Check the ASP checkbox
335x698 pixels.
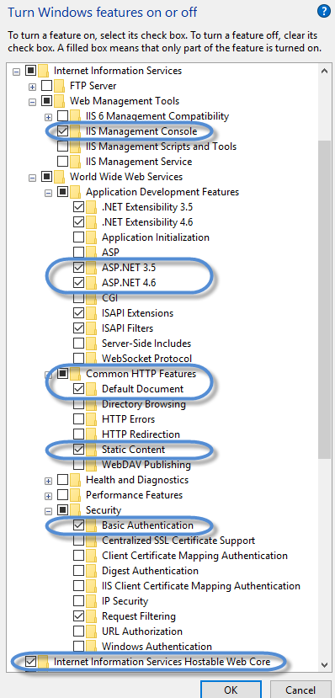point(79,253)
